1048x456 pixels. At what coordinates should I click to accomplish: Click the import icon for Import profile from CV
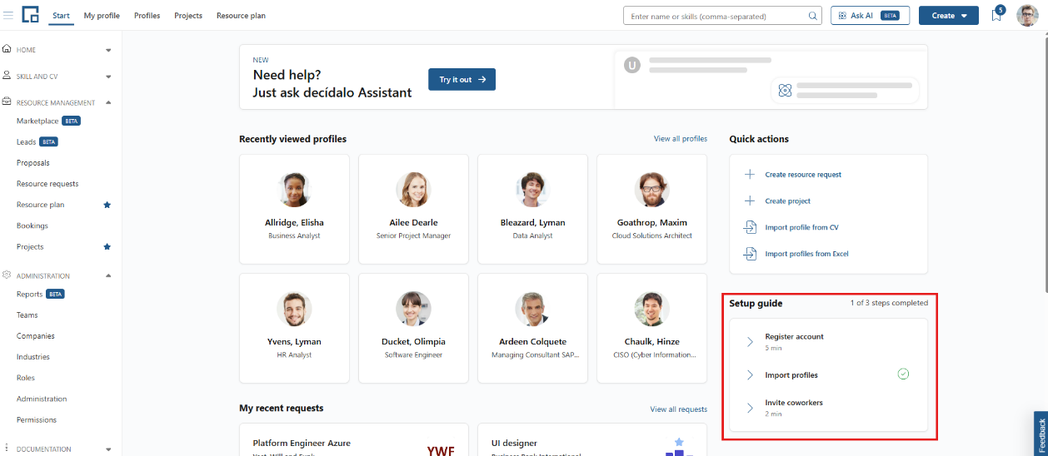(749, 227)
